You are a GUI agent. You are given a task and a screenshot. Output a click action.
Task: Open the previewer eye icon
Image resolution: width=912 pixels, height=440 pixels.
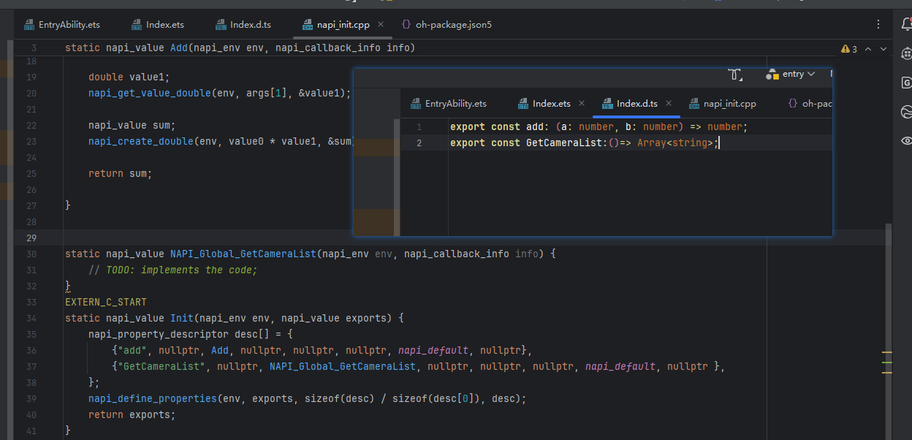tap(906, 140)
